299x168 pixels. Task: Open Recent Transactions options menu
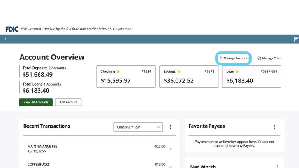(x=170, y=127)
